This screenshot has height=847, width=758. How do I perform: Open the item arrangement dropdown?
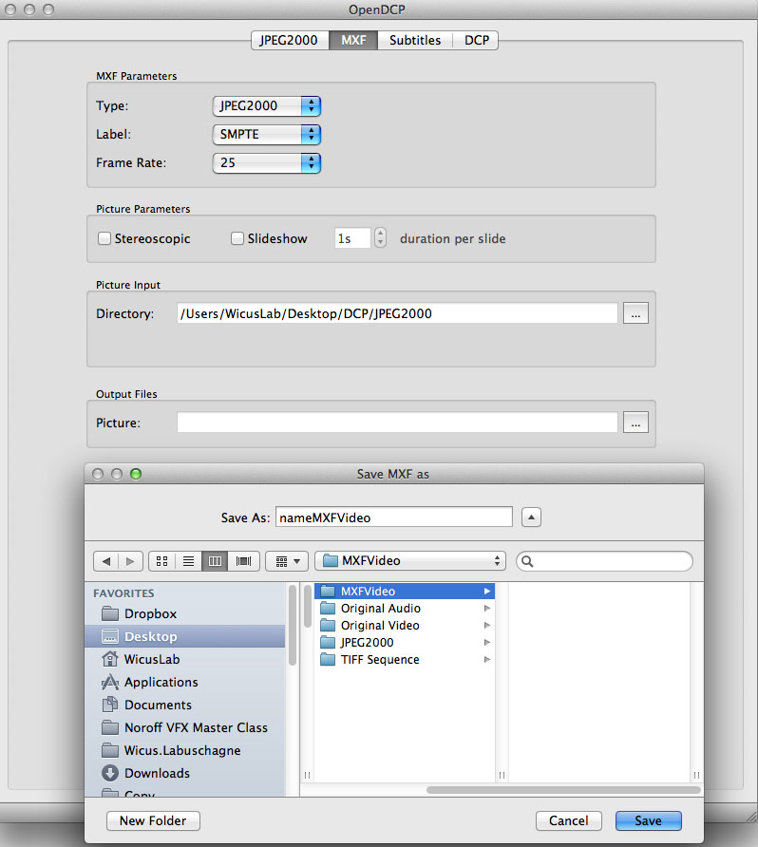pos(287,561)
